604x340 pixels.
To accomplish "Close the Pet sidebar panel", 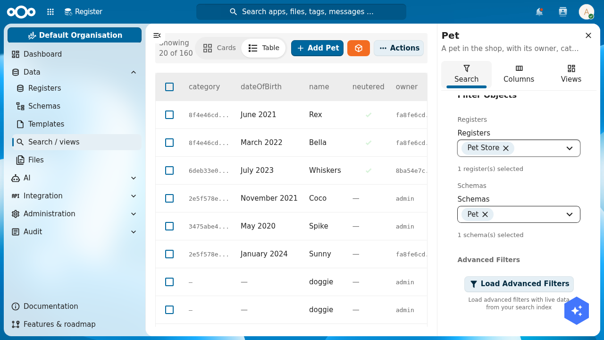I will point(588,35).
